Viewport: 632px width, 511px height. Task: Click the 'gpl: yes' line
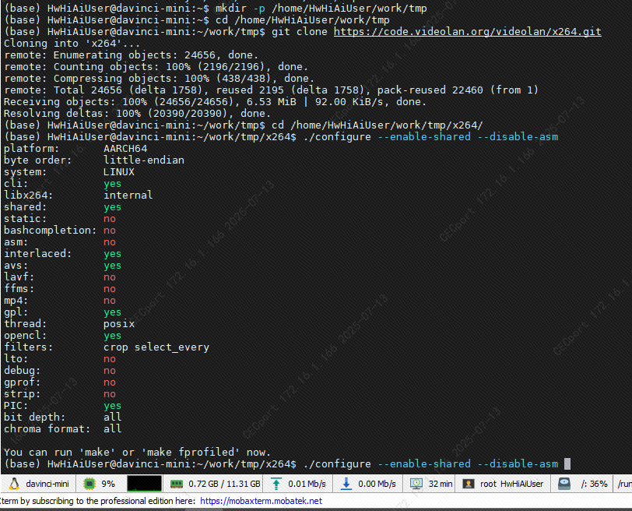pos(62,312)
